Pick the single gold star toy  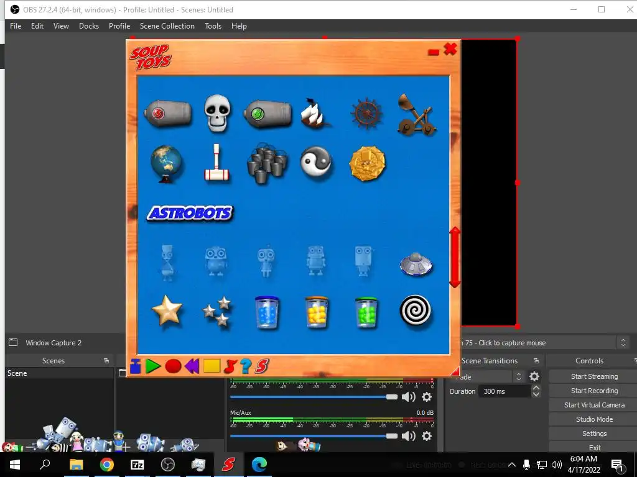tap(167, 311)
